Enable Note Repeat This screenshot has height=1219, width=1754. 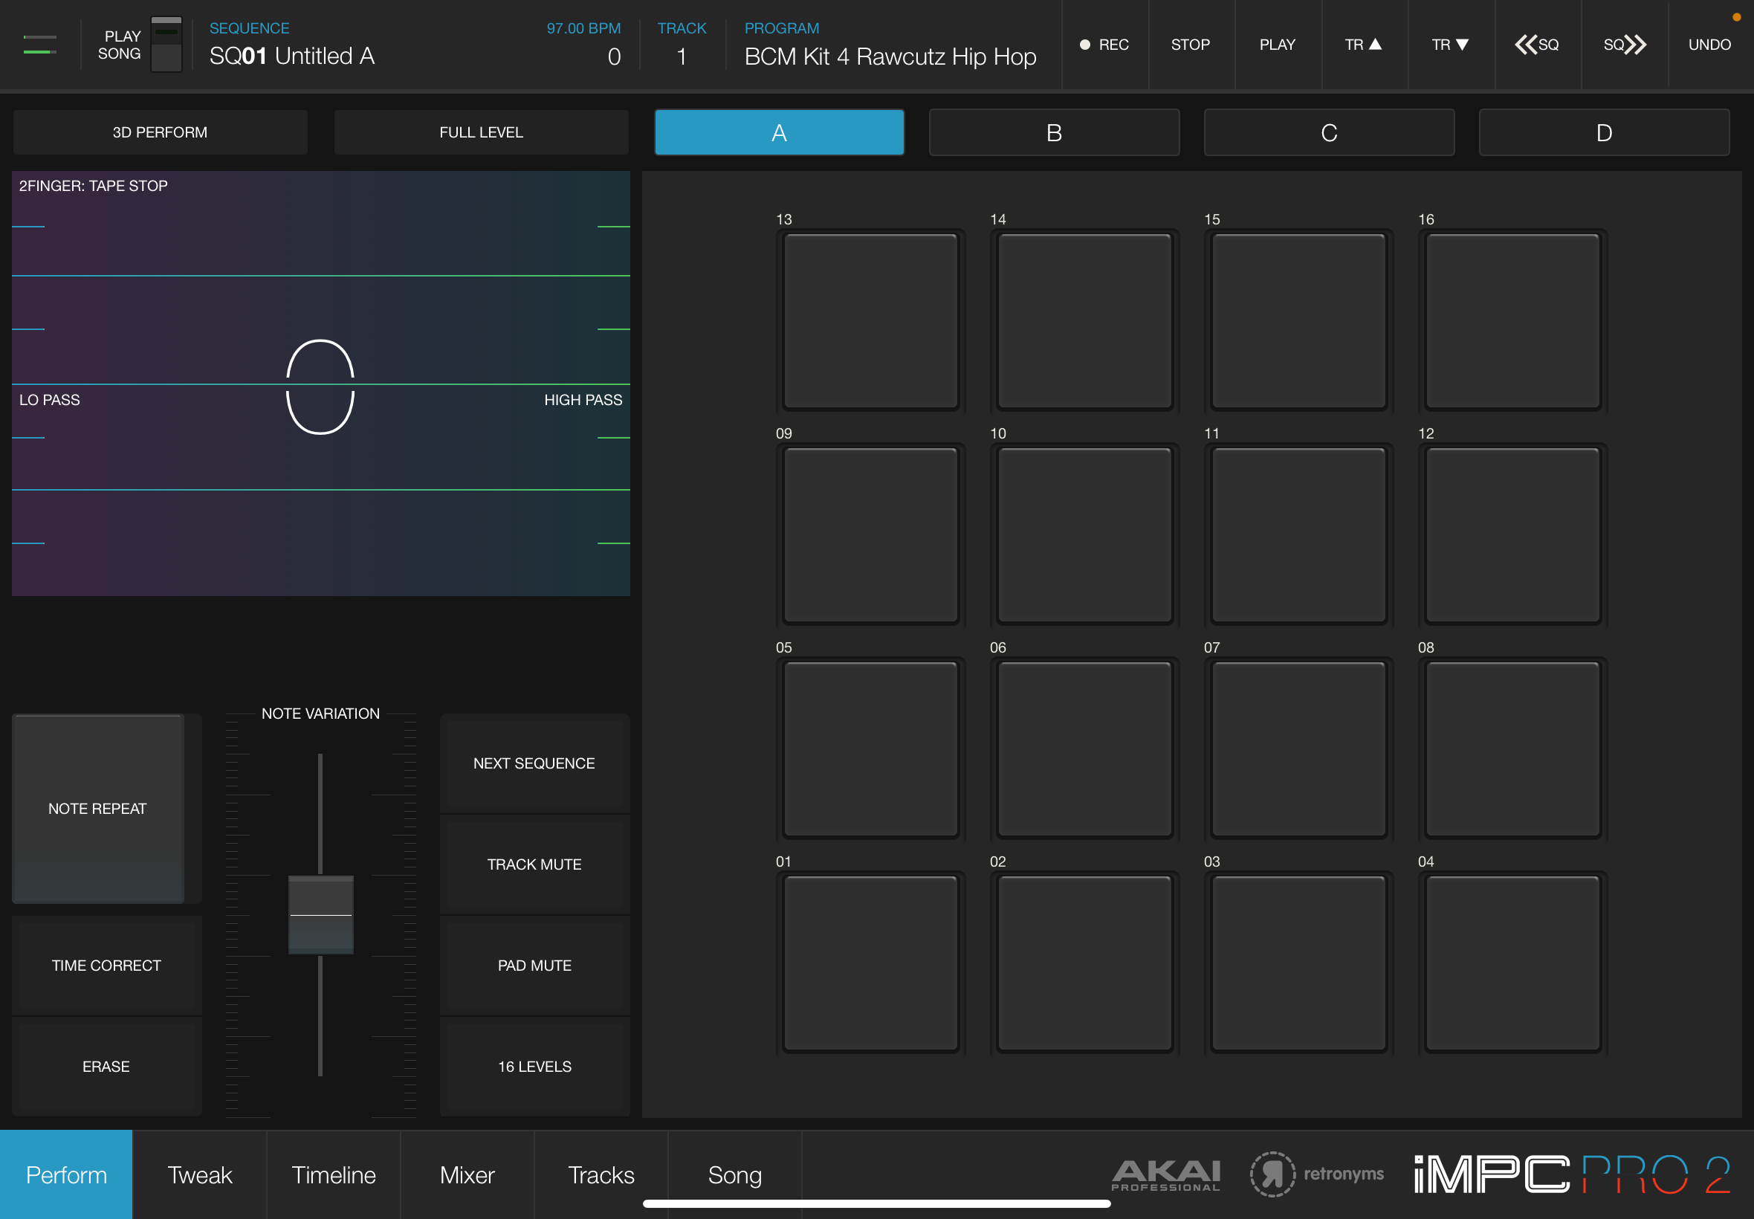pyautogui.click(x=98, y=808)
